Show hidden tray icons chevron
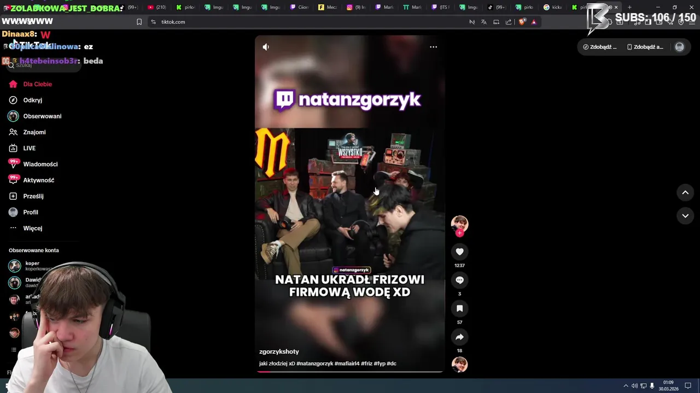This screenshot has width=700, height=393. (x=626, y=386)
